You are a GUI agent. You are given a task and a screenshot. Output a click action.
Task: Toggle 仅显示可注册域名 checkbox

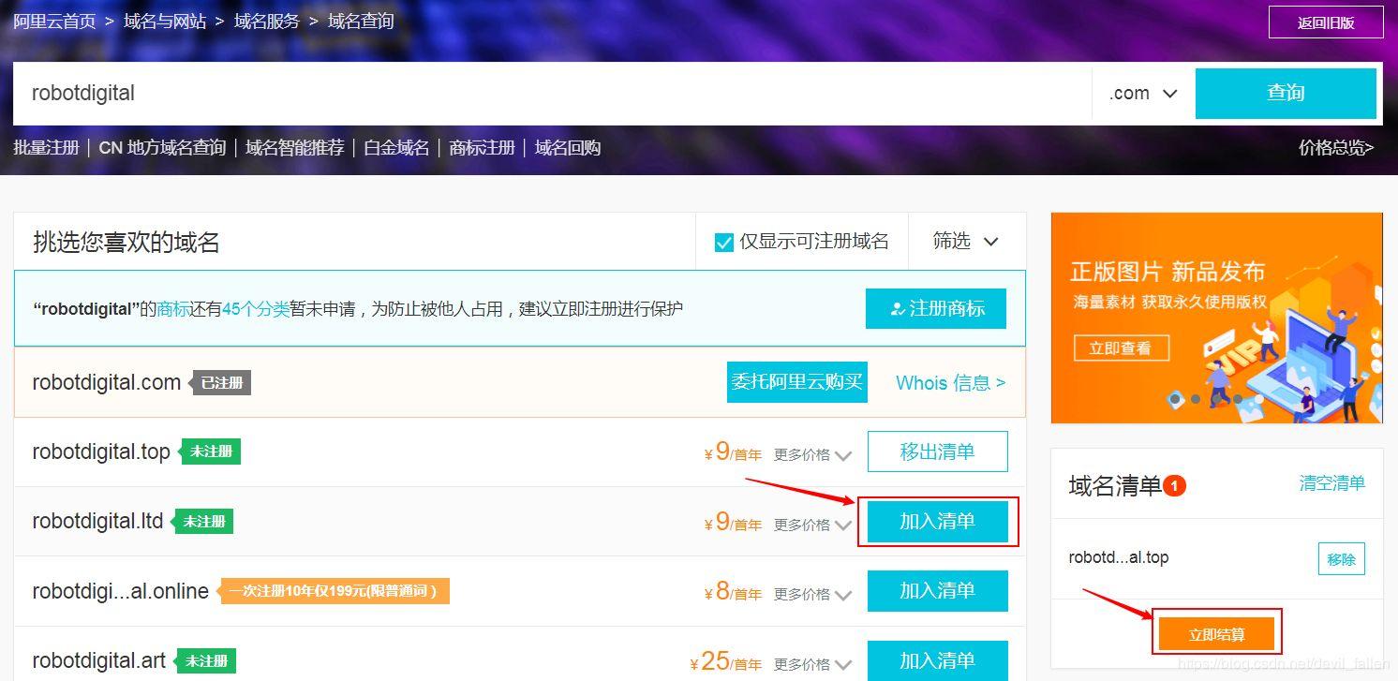click(724, 243)
